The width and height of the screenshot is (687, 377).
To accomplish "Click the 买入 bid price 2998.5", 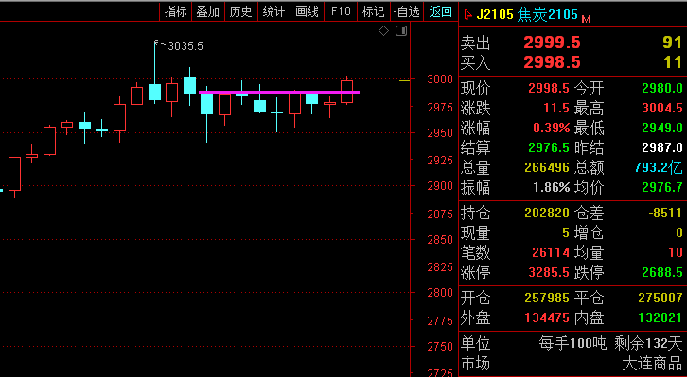I will 552,62.
